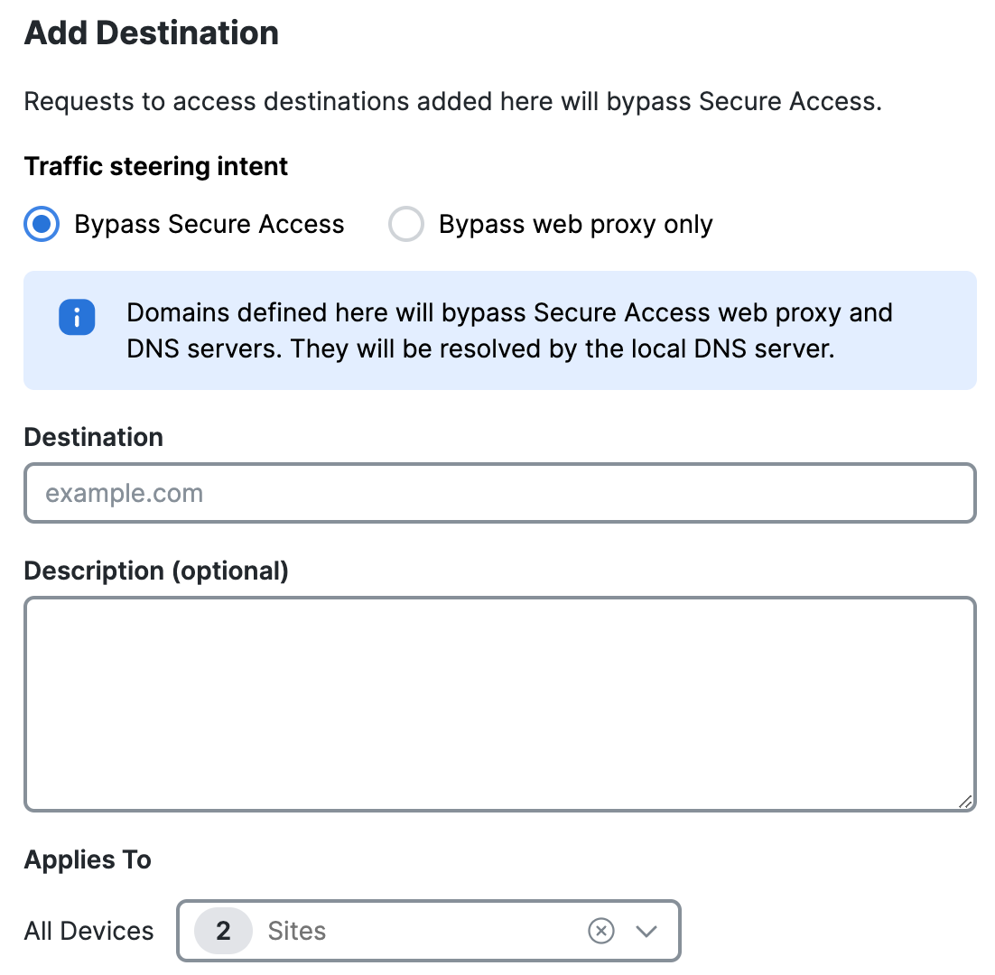Click the 'Description (optional)' label

pyautogui.click(x=156, y=571)
